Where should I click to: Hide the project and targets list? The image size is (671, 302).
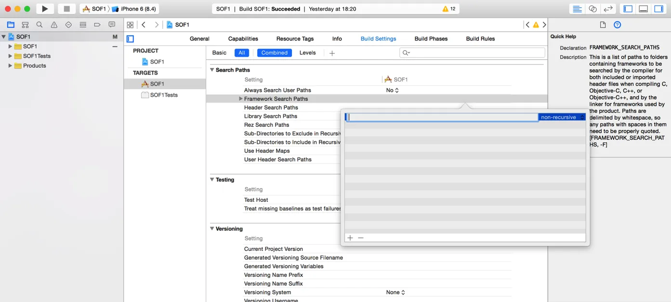tap(130, 39)
